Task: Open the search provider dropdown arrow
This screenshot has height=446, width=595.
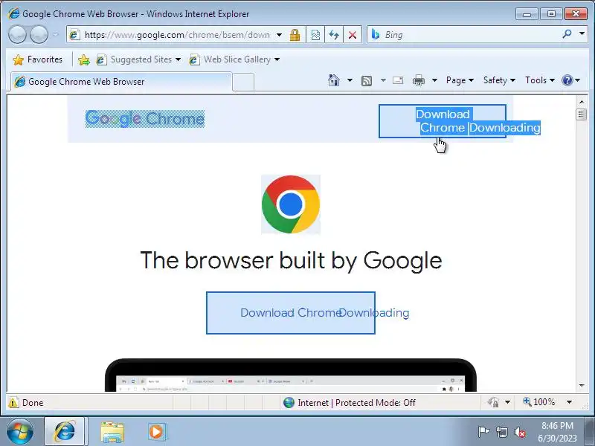Action: [x=582, y=34]
